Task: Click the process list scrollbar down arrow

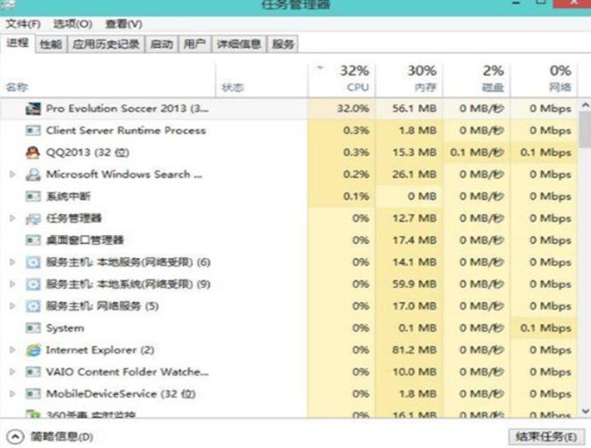Action: [585, 411]
